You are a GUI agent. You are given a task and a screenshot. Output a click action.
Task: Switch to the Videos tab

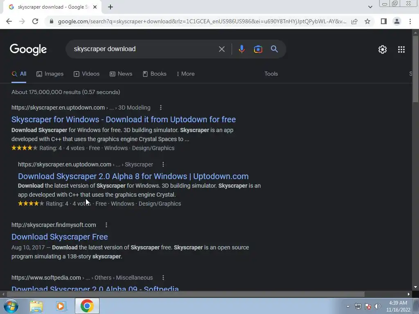[x=87, y=74]
